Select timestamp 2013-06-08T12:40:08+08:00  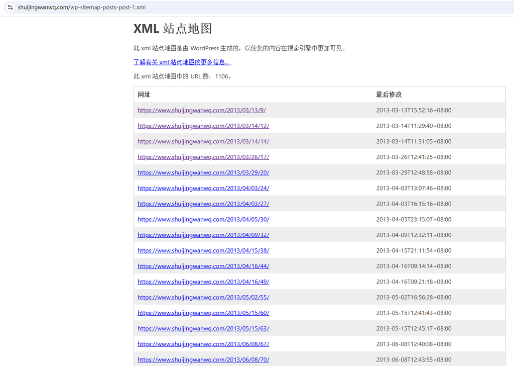coord(414,344)
